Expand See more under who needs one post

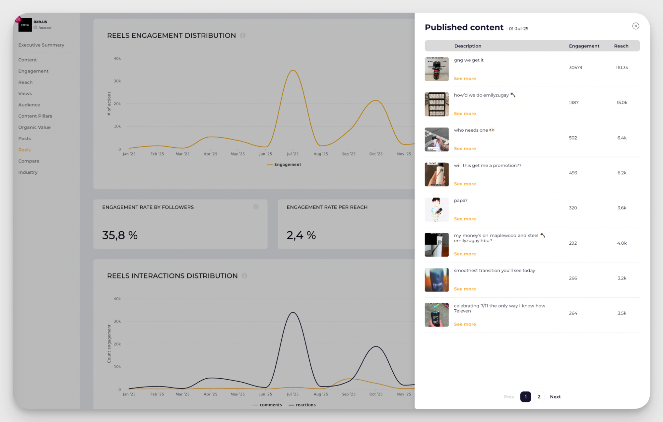pos(465,148)
